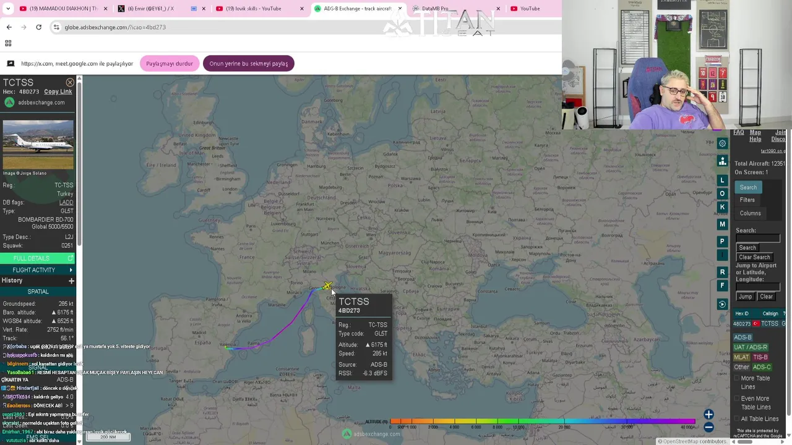Screen dimensions: 792x445
Task: Go back in browser history
Action: (9, 27)
